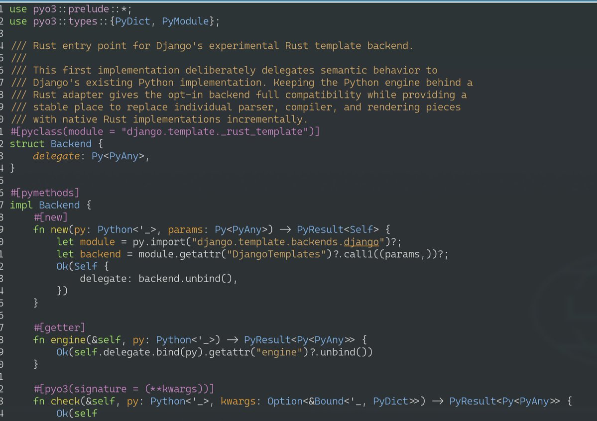The height and width of the screenshot is (421, 597).
Task: Click comment line "stable place to replace individual parser"
Action: pyautogui.click(x=236, y=107)
